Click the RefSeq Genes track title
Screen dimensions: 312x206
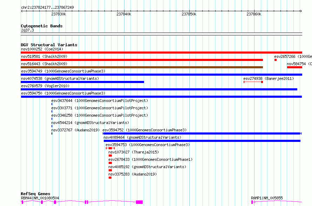tap(35, 194)
